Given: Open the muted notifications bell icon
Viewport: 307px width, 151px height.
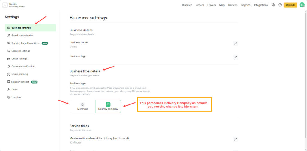Looking at the screenshot, I should (273, 5).
